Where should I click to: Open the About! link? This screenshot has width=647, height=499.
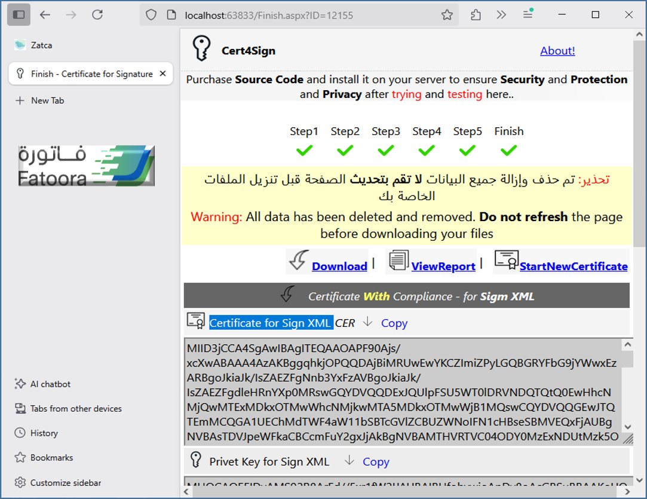tap(557, 51)
